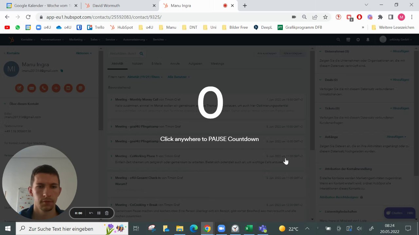This screenshot has width=419, height=235.
Task: Open the Automatisierung navigation menu
Action: point(135,39)
